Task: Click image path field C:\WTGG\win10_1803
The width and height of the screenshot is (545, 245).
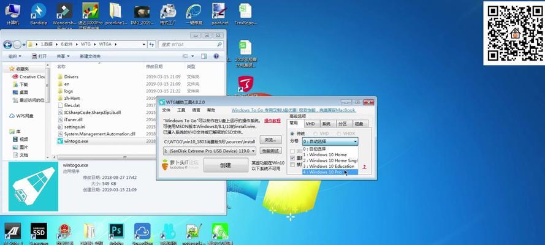Action: pyautogui.click(x=210, y=141)
